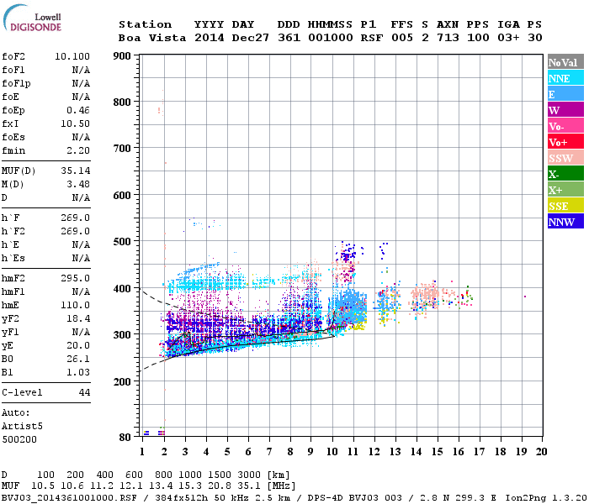The image size is (589, 504).
Task: Click the X- legend swatch
Action: point(565,174)
